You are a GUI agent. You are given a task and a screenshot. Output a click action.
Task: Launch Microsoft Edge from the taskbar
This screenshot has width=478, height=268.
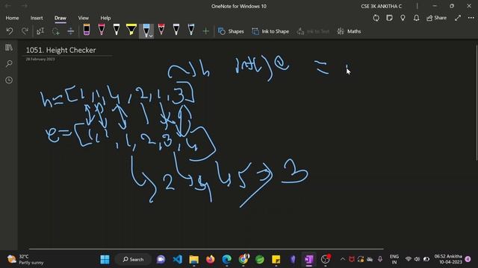tap(227, 259)
